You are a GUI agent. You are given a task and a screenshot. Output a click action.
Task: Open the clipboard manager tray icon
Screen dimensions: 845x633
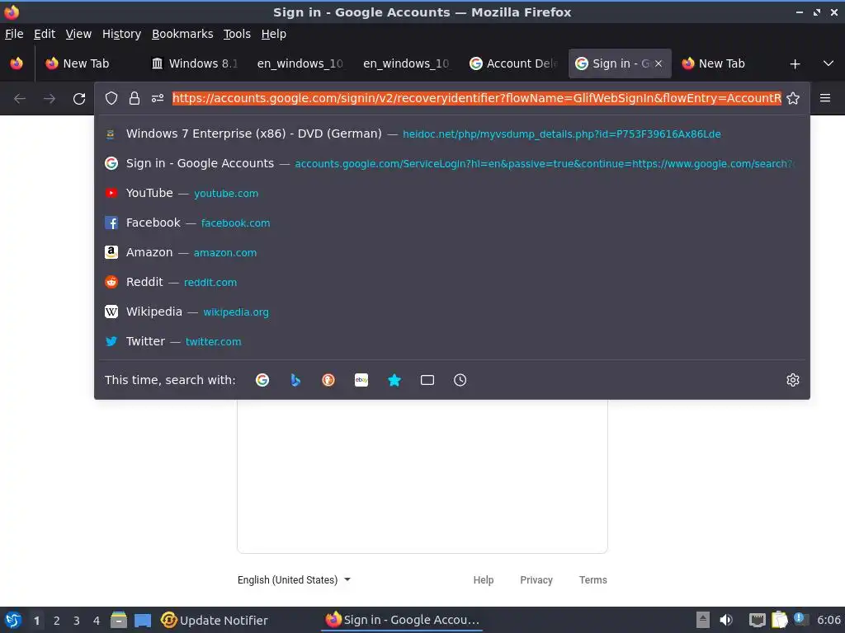point(779,620)
